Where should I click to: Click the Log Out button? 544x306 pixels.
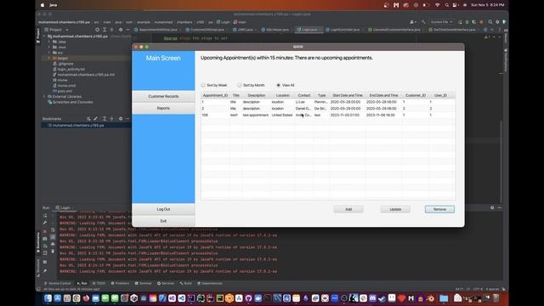tap(163, 209)
